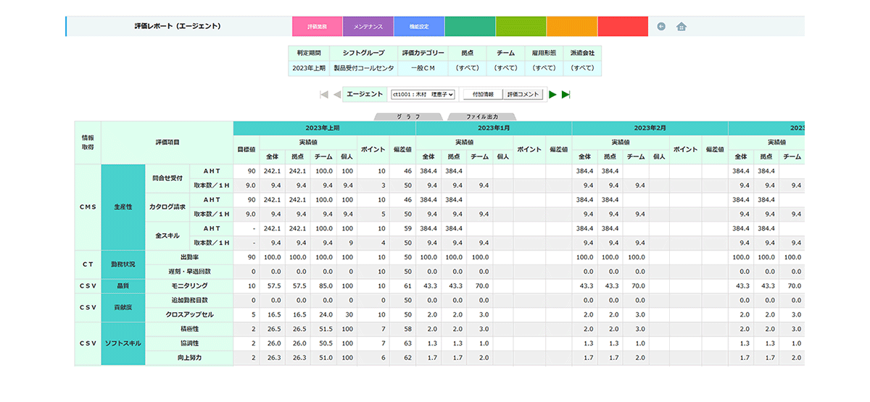Open the 評価業務 pink menu tab
The height and width of the screenshot is (402, 870).
(x=318, y=26)
